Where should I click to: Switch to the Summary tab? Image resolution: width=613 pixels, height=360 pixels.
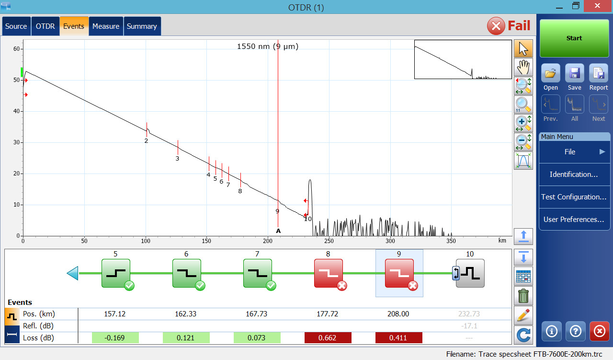(142, 26)
